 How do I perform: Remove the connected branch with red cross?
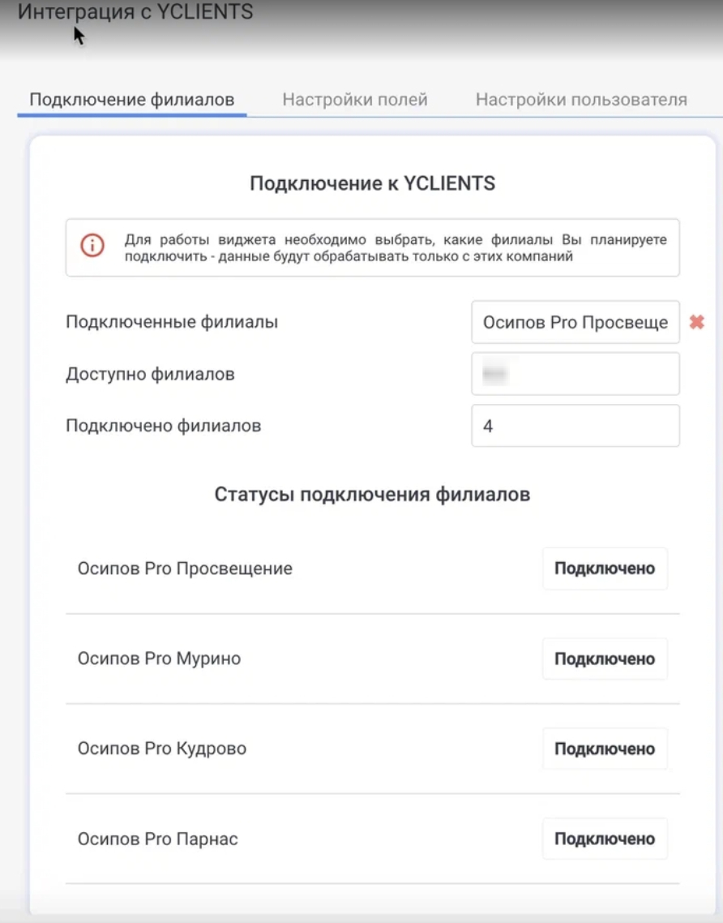pos(696,323)
